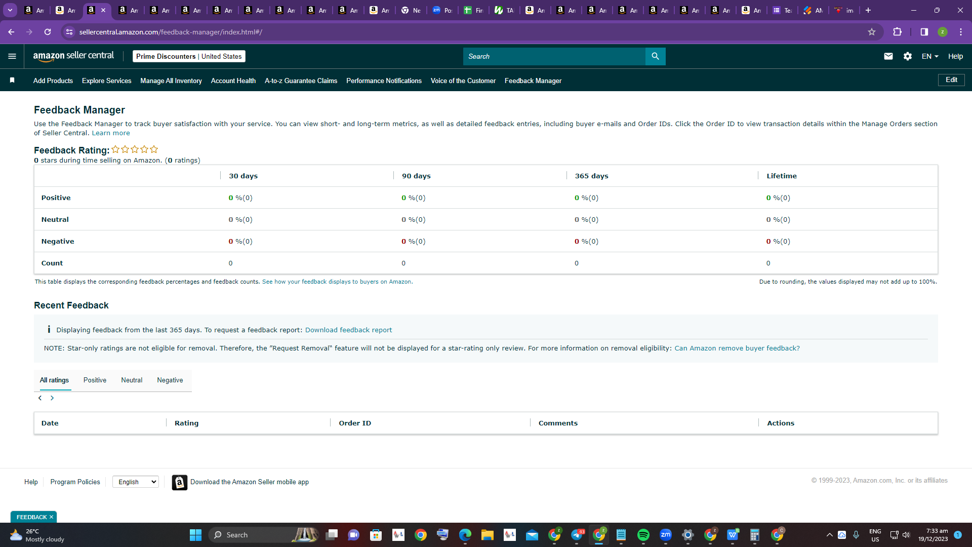
Task: Click the bookmark flag icon
Action: pos(12,80)
